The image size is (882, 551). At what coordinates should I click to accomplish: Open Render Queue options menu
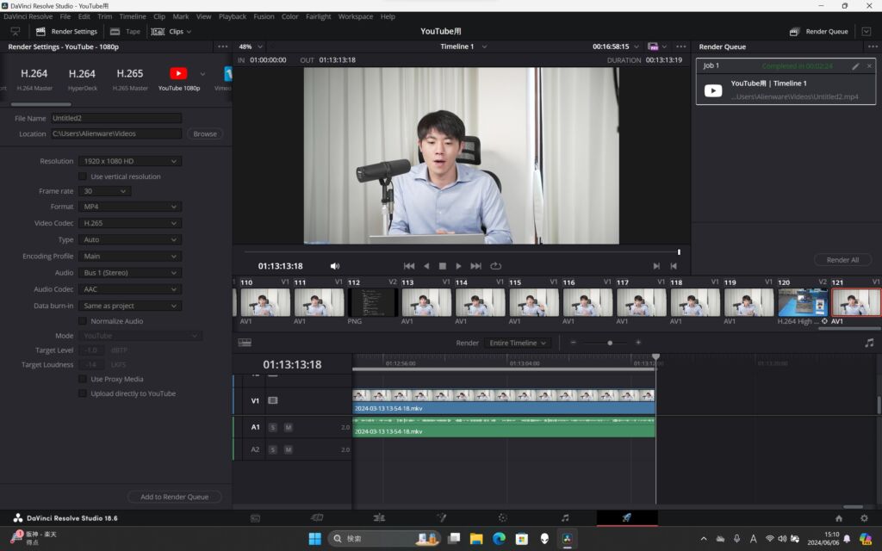(x=873, y=46)
